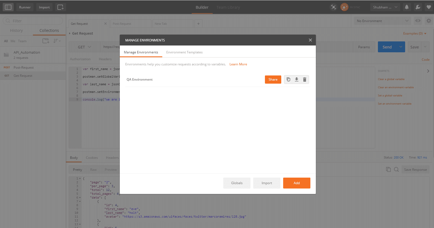Click the Import button in dialog

click(267, 183)
